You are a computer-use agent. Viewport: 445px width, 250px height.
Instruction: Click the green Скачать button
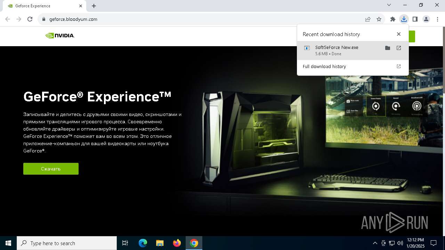click(x=51, y=169)
